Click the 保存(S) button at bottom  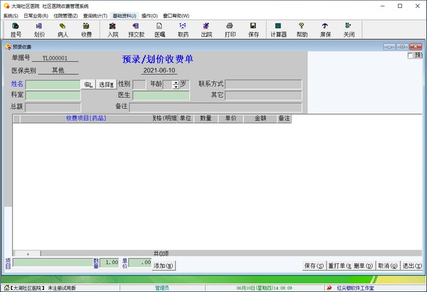point(314,266)
